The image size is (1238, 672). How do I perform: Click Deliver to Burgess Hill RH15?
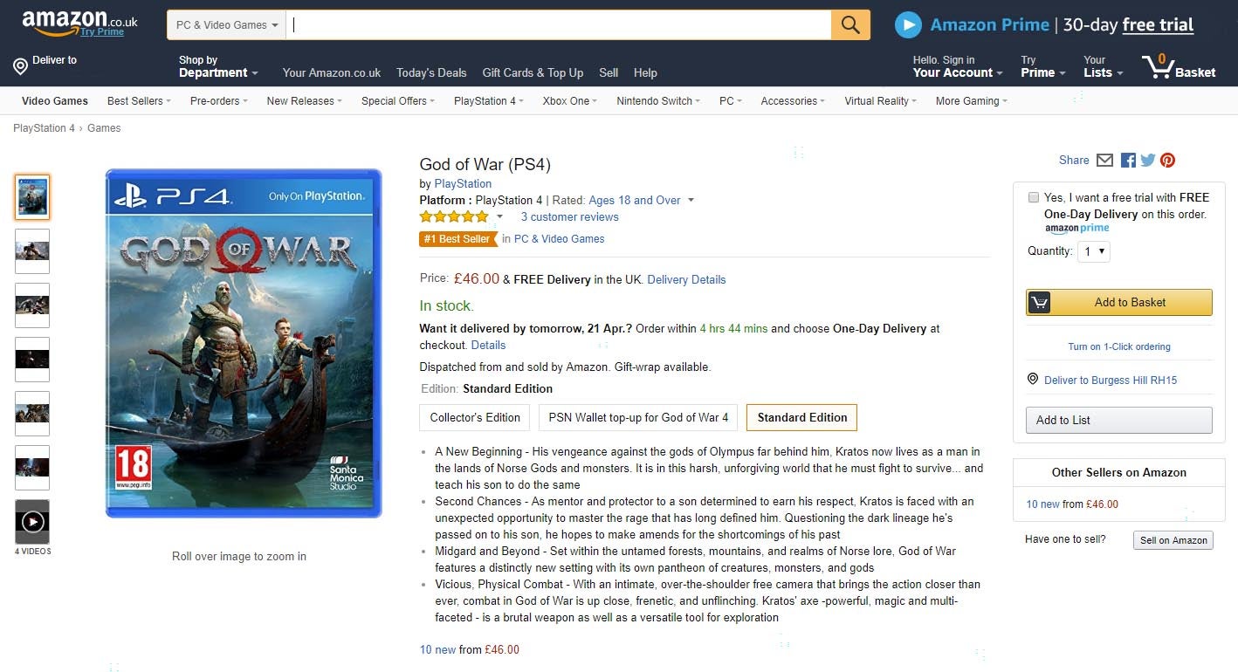click(1111, 381)
